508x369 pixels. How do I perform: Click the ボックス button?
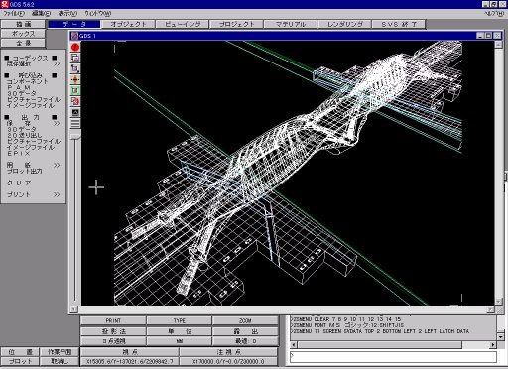click(x=23, y=34)
